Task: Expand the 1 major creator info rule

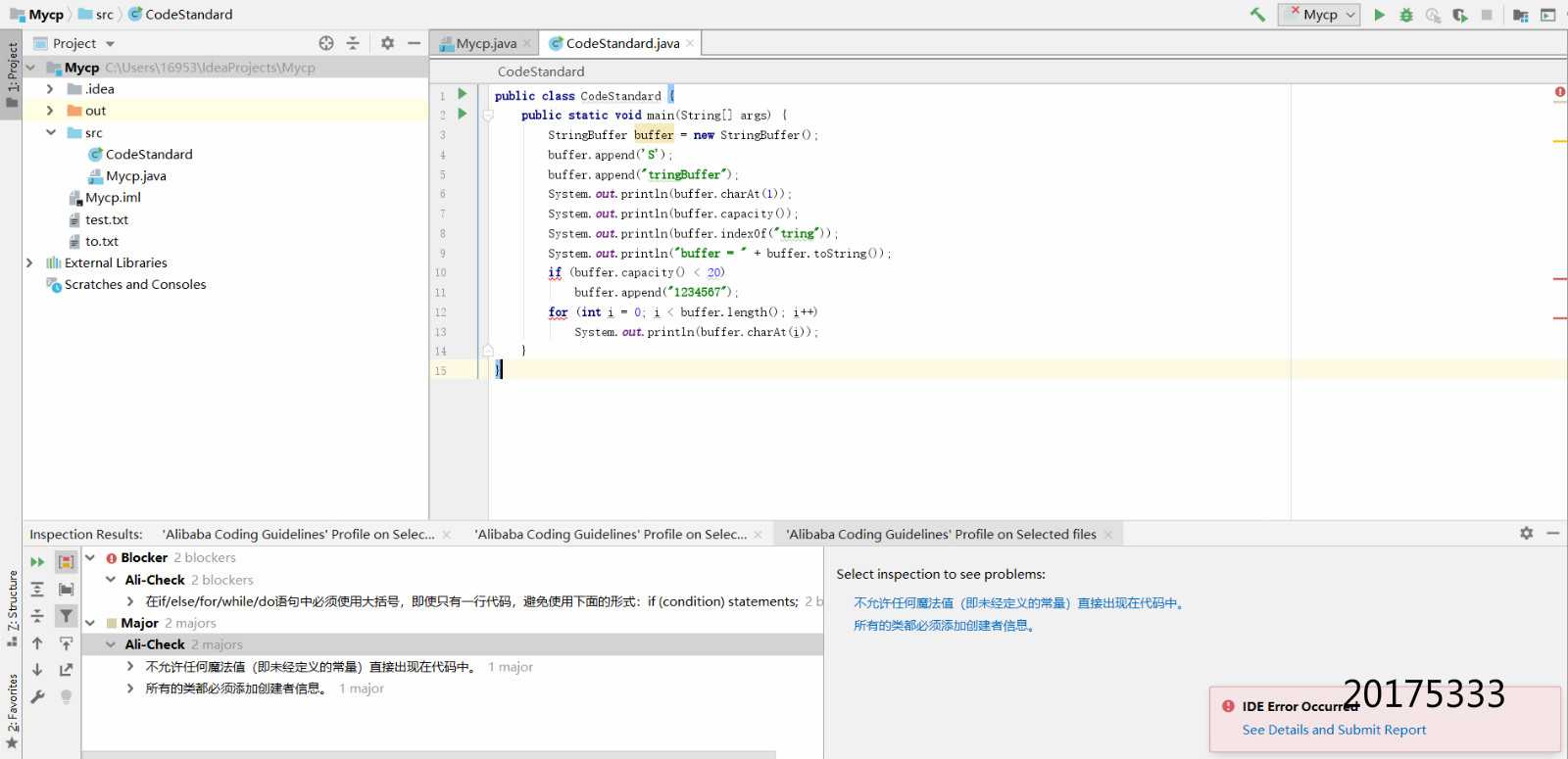Action: click(x=130, y=688)
